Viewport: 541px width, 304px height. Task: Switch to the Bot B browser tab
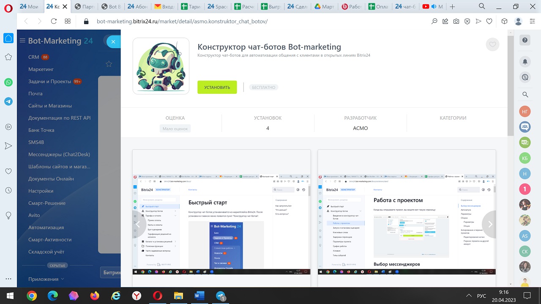pyautogui.click(x=111, y=6)
